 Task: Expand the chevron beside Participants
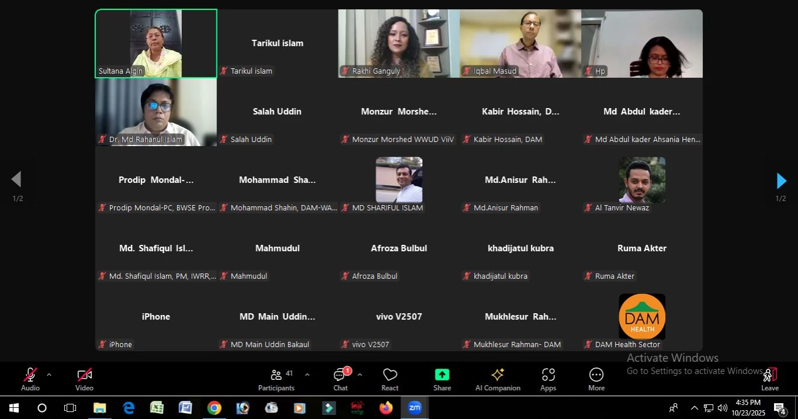tap(307, 375)
